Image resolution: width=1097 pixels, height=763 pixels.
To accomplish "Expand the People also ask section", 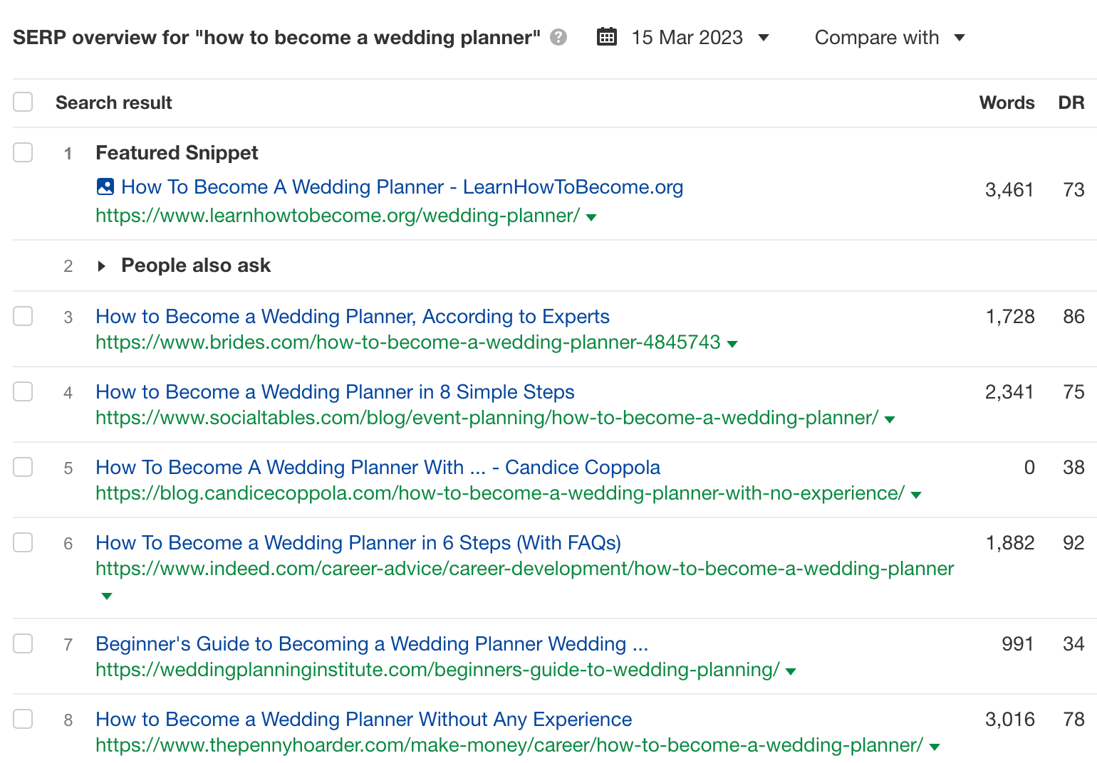I will coord(101,265).
